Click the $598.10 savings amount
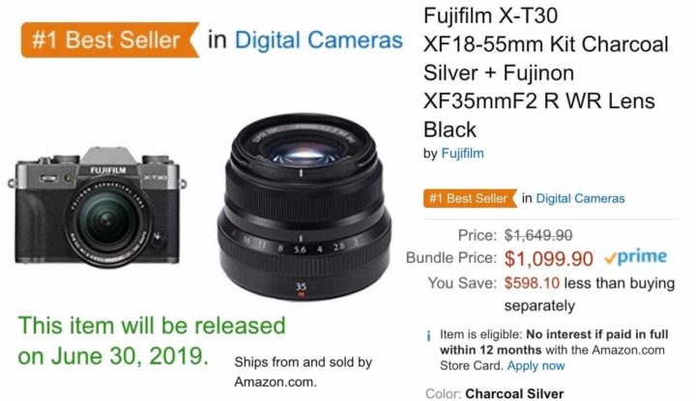The width and height of the screenshot is (696, 401). [532, 283]
